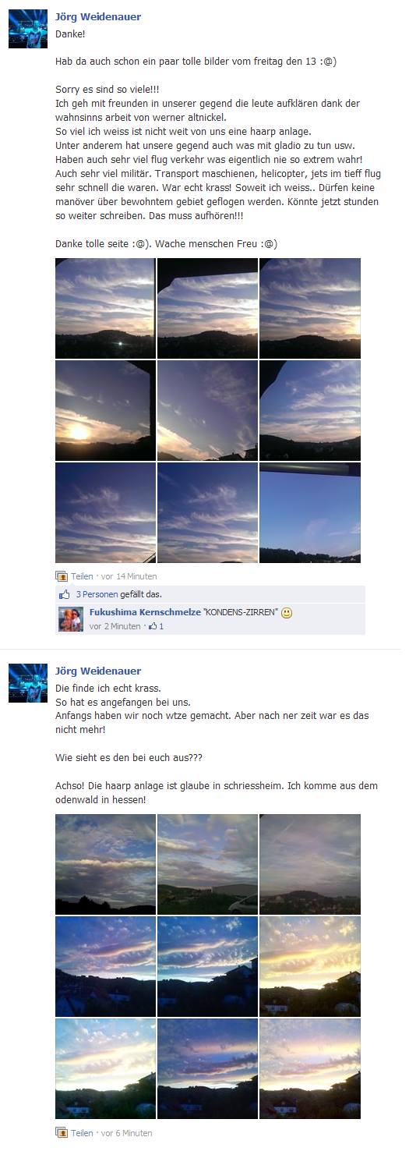Click Teilen link under the first post
Image resolution: width=409 pixels, height=1151 pixels.
pos(82,576)
